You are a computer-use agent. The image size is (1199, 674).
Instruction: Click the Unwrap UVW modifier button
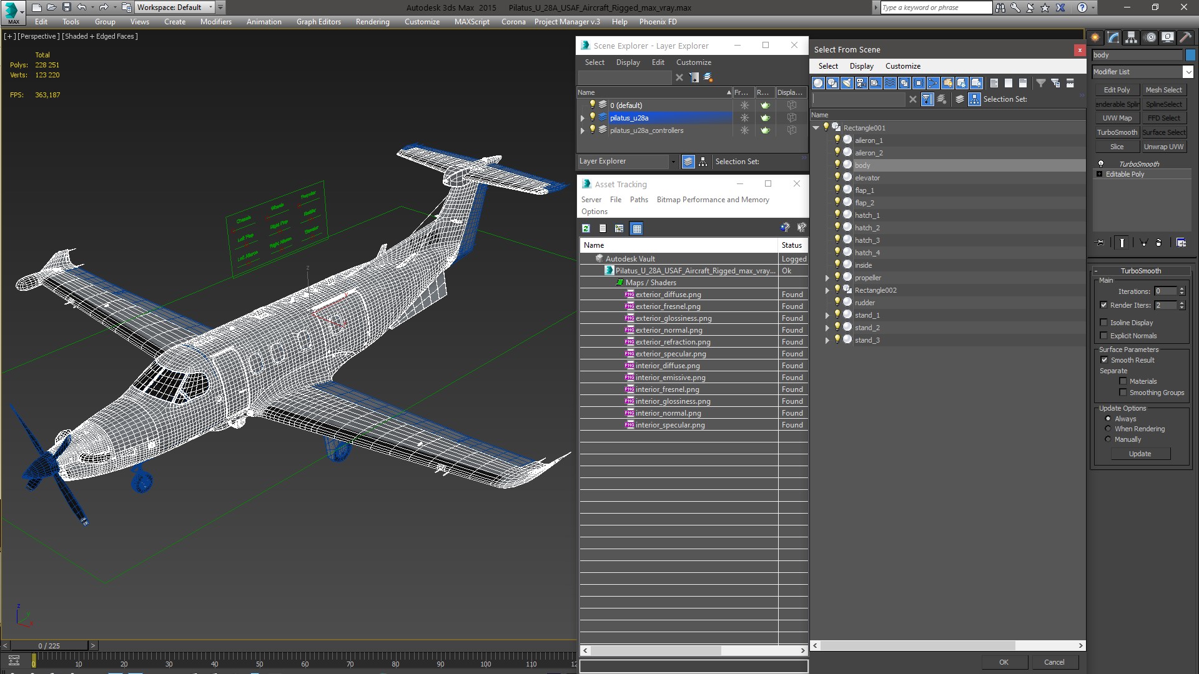click(1163, 147)
